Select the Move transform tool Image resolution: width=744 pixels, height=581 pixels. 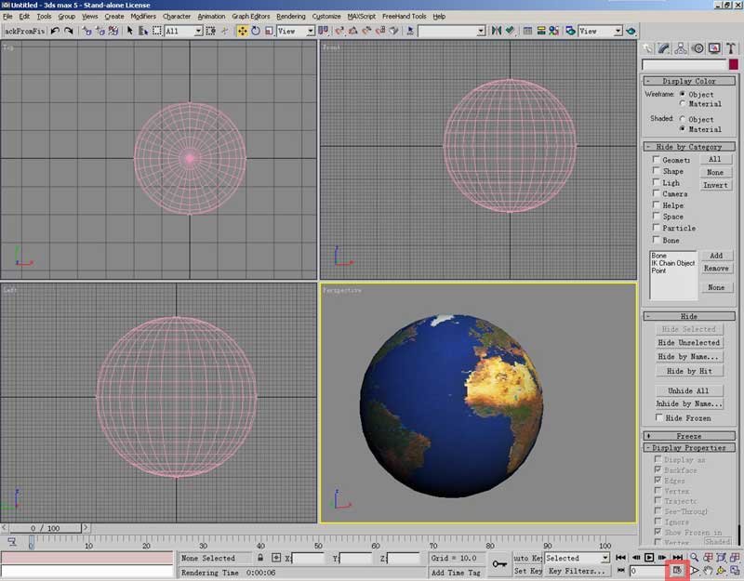pos(242,31)
